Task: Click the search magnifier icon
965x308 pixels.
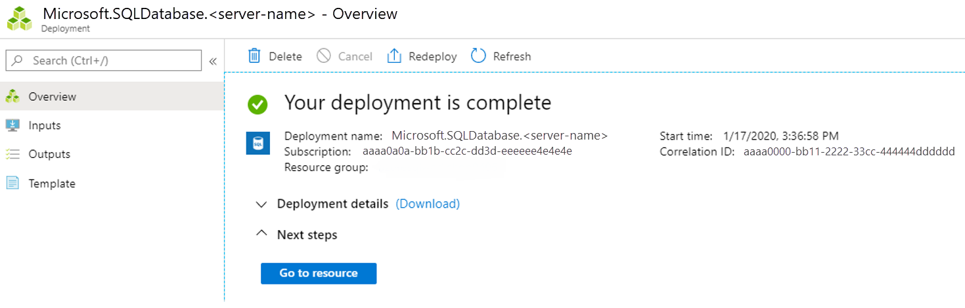Action: pos(18,60)
